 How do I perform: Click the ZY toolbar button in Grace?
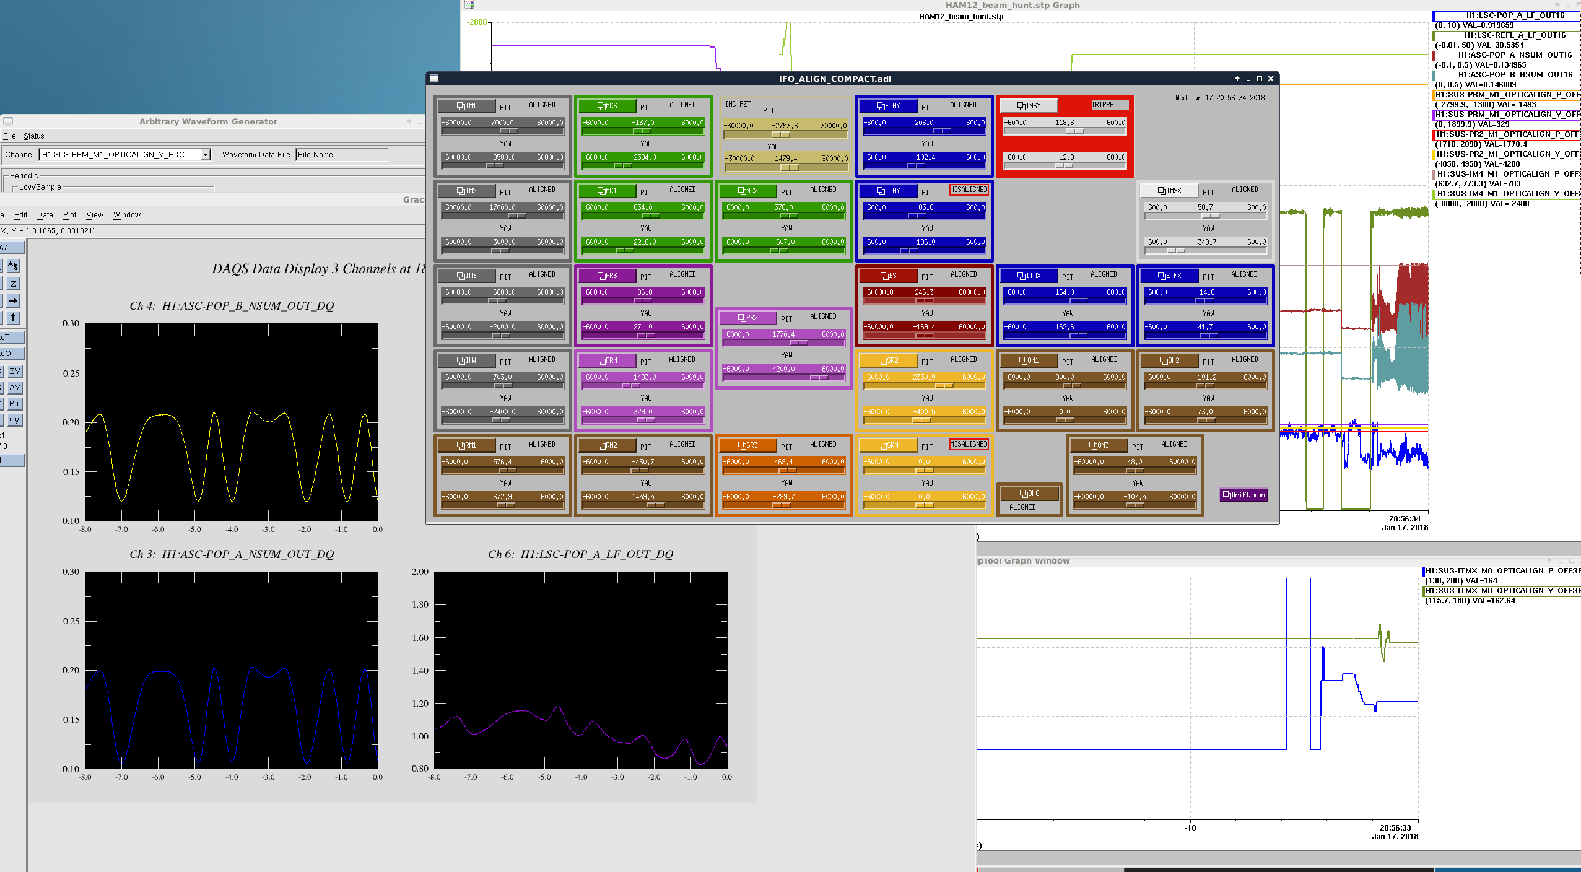point(14,372)
